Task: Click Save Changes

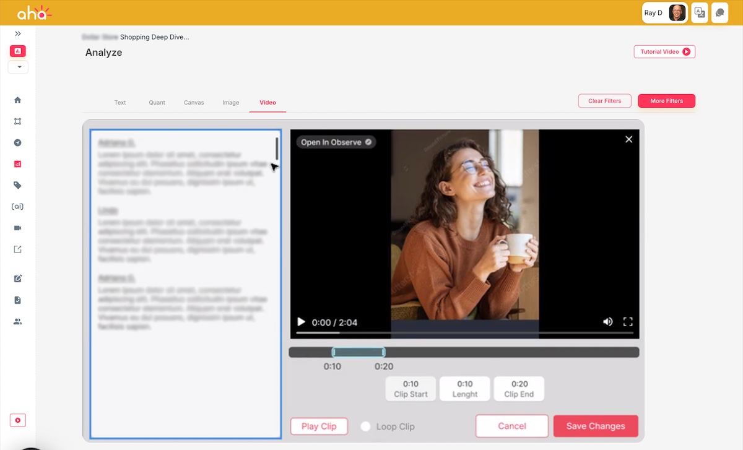Action: pyautogui.click(x=596, y=426)
